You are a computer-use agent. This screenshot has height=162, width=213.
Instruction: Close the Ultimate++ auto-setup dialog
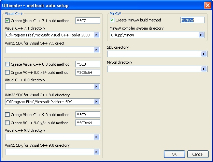[x=207, y=5]
